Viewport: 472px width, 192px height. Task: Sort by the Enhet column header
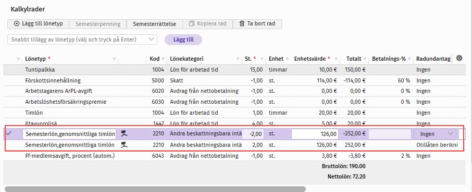click(x=276, y=59)
